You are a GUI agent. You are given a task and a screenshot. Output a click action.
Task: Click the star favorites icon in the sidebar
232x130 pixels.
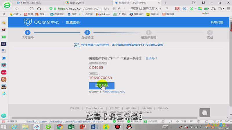pyautogui.click(x=4, y=23)
